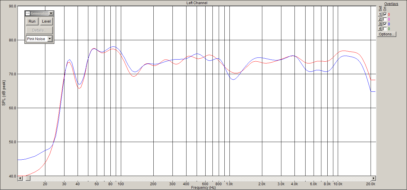This screenshot has height=190, width=407.
Task: Click the Generator window waveform icon
Action: (x=28, y=13)
